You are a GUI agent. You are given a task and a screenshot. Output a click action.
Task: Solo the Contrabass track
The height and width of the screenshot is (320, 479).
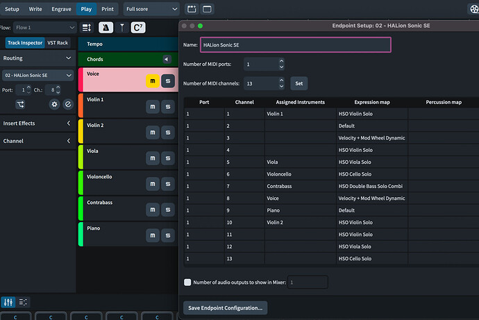168,210
